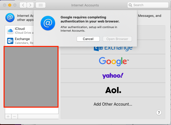Choose the Google account provider
Image resolution: width=171 pixels, height=125 pixels.
click(x=113, y=61)
